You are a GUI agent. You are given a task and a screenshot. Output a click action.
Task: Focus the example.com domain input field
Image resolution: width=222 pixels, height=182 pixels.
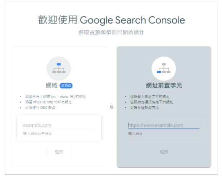point(59,125)
